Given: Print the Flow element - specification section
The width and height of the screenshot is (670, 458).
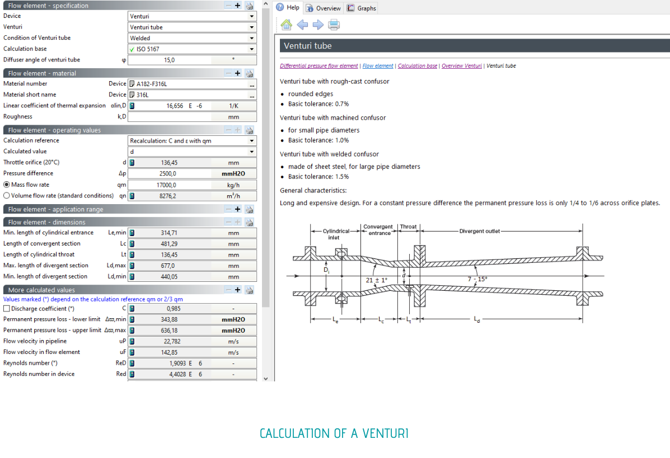Looking at the screenshot, I should pos(249,6).
